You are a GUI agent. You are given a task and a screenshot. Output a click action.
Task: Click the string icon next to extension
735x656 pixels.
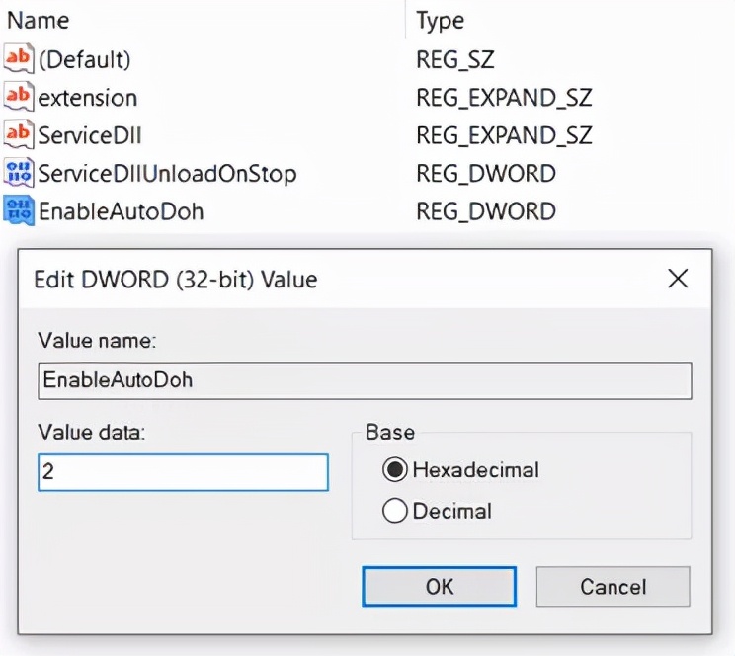click(18, 97)
